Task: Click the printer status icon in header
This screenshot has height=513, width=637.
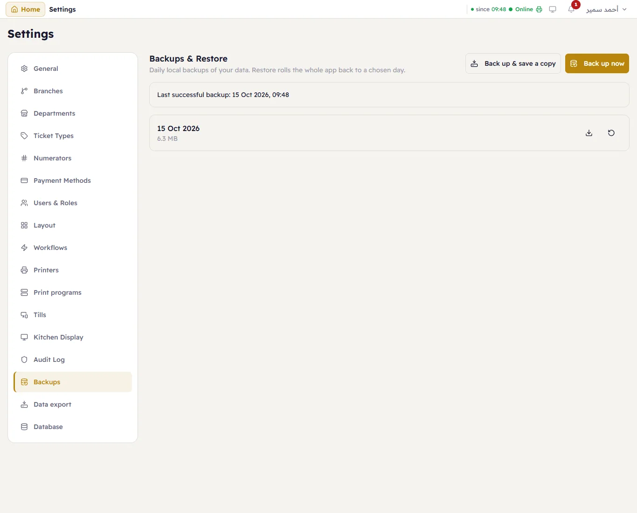Action: 539,9
